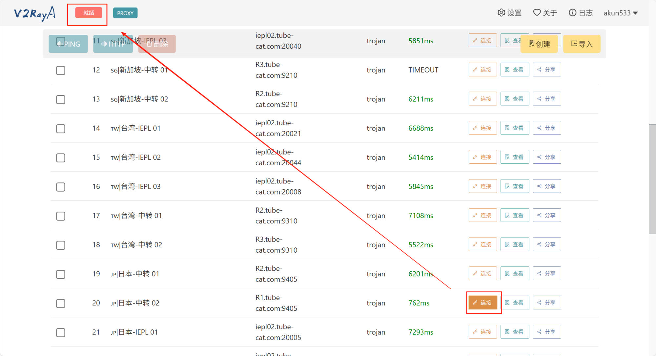Click the page vertical scrollbar thumb
Image resolution: width=656 pixels, height=356 pixels.
click(652, 179)
